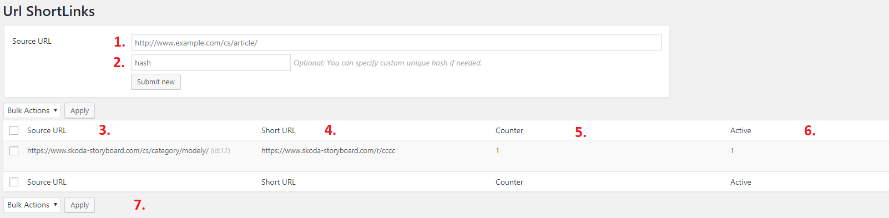Open the skoda-storyboard category/modely source link
The width and height of the screenshot is (889, 218).
(x=118, y=151)
